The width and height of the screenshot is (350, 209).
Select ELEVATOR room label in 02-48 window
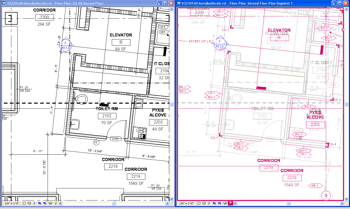click(x=121, y=35)
